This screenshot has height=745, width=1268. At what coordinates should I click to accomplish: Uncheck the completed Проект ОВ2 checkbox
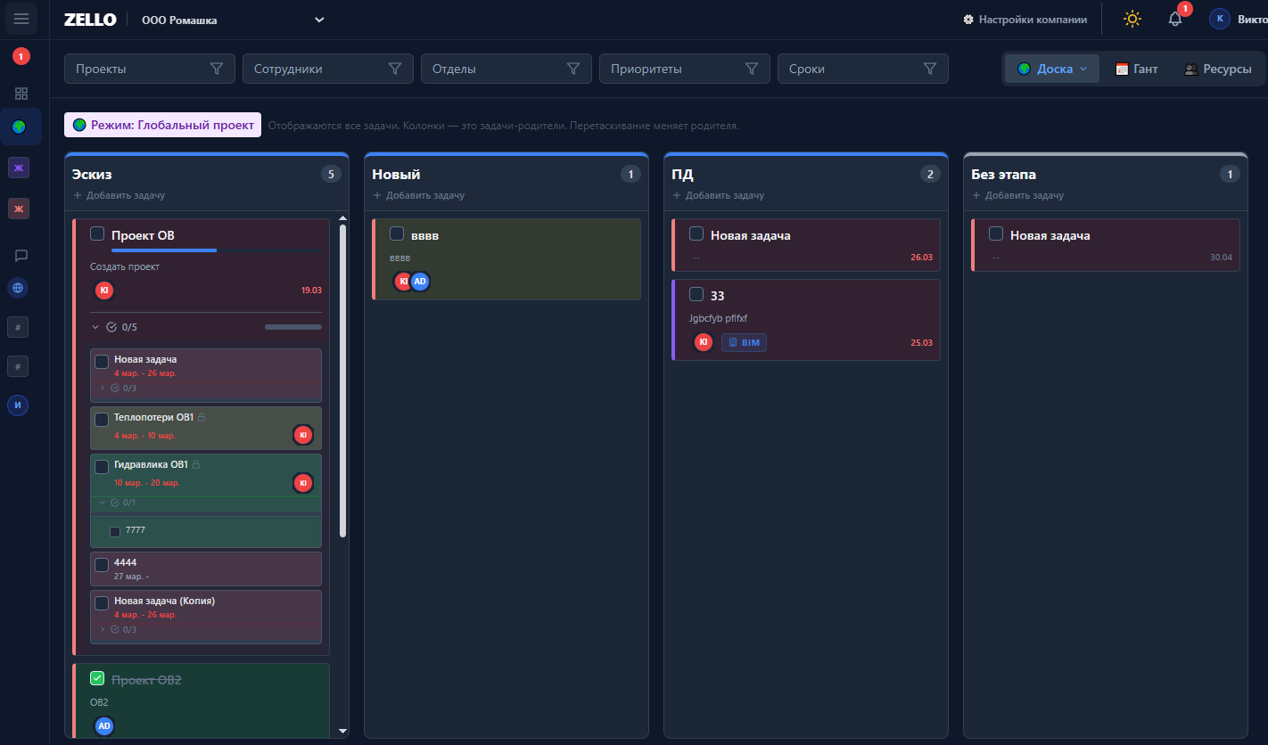pyautogui.click(x=97, y=678)
